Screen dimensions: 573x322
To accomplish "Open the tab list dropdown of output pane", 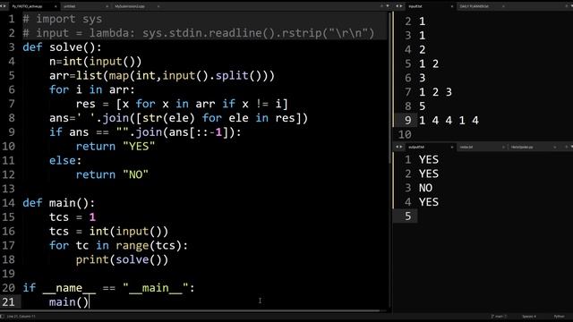I will 571,147.
